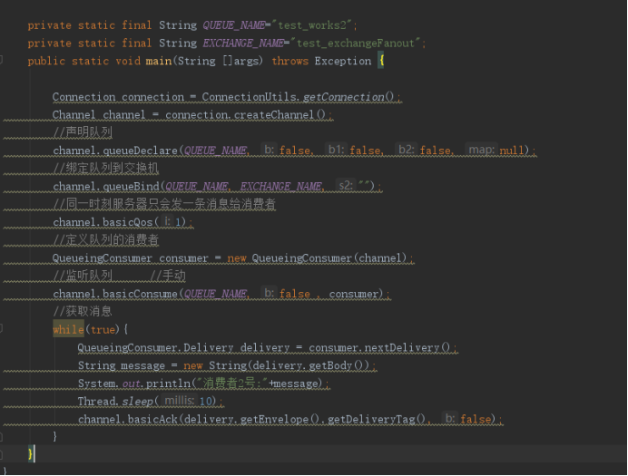
Task: Click the null argument in queueDeclare
Action: [512, 151]
